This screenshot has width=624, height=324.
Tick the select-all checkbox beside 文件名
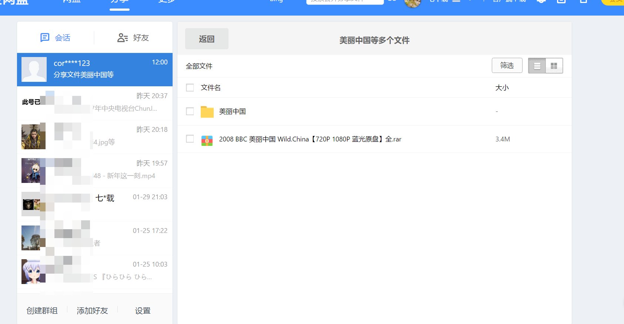coord(190,87)
